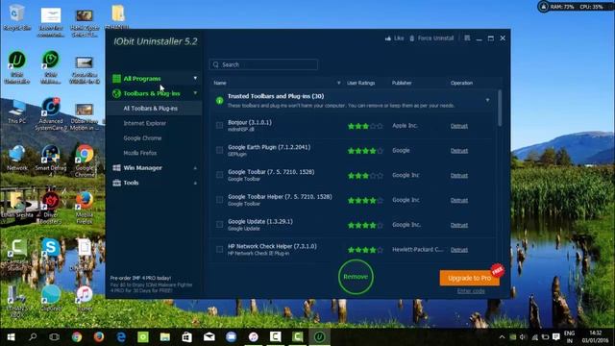The image size is (615, 346).
Task: Click Detrust for Google Update
Action: pos(459,225)
